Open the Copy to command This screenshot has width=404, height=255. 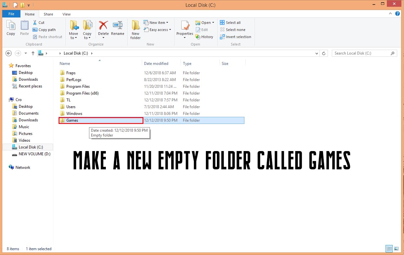pos(87,30)
